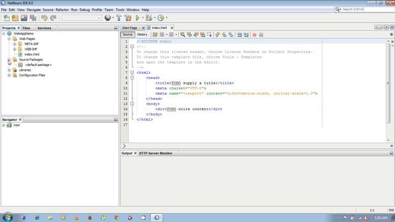Open the Refactor menu

tap(62, 10)
